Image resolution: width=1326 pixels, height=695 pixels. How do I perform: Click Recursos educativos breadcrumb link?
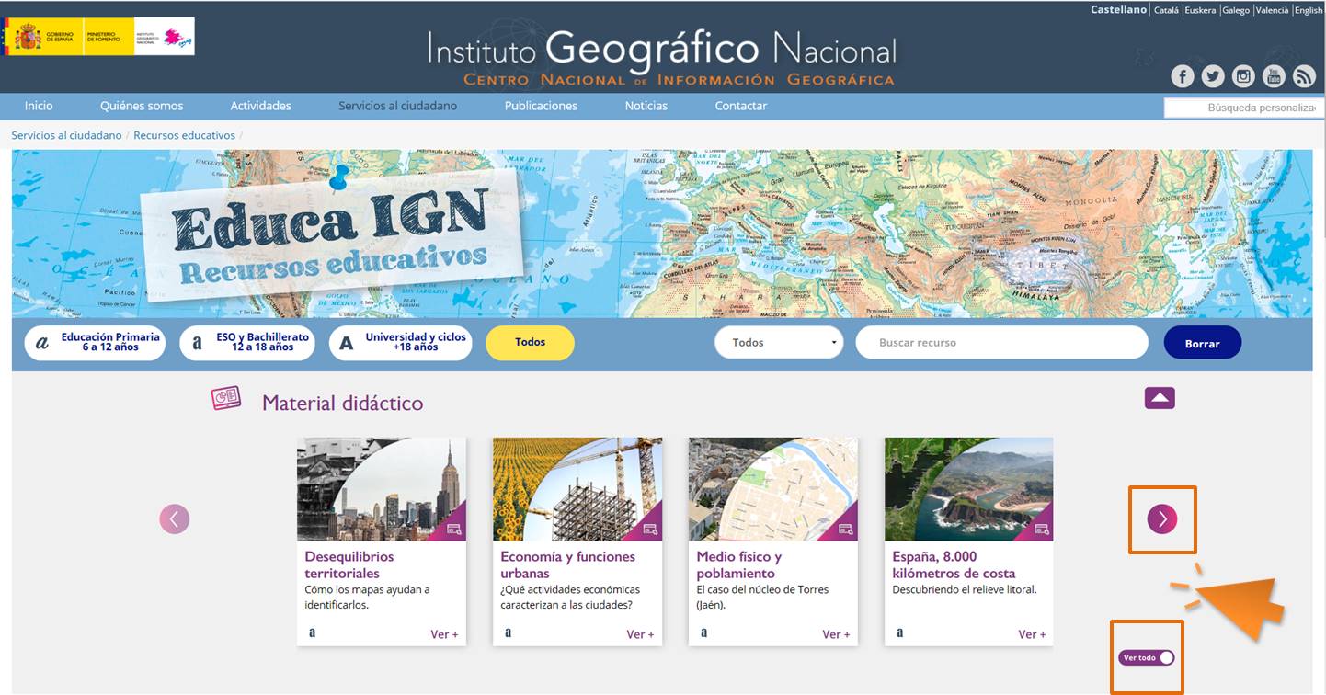(x=184, y=135)
